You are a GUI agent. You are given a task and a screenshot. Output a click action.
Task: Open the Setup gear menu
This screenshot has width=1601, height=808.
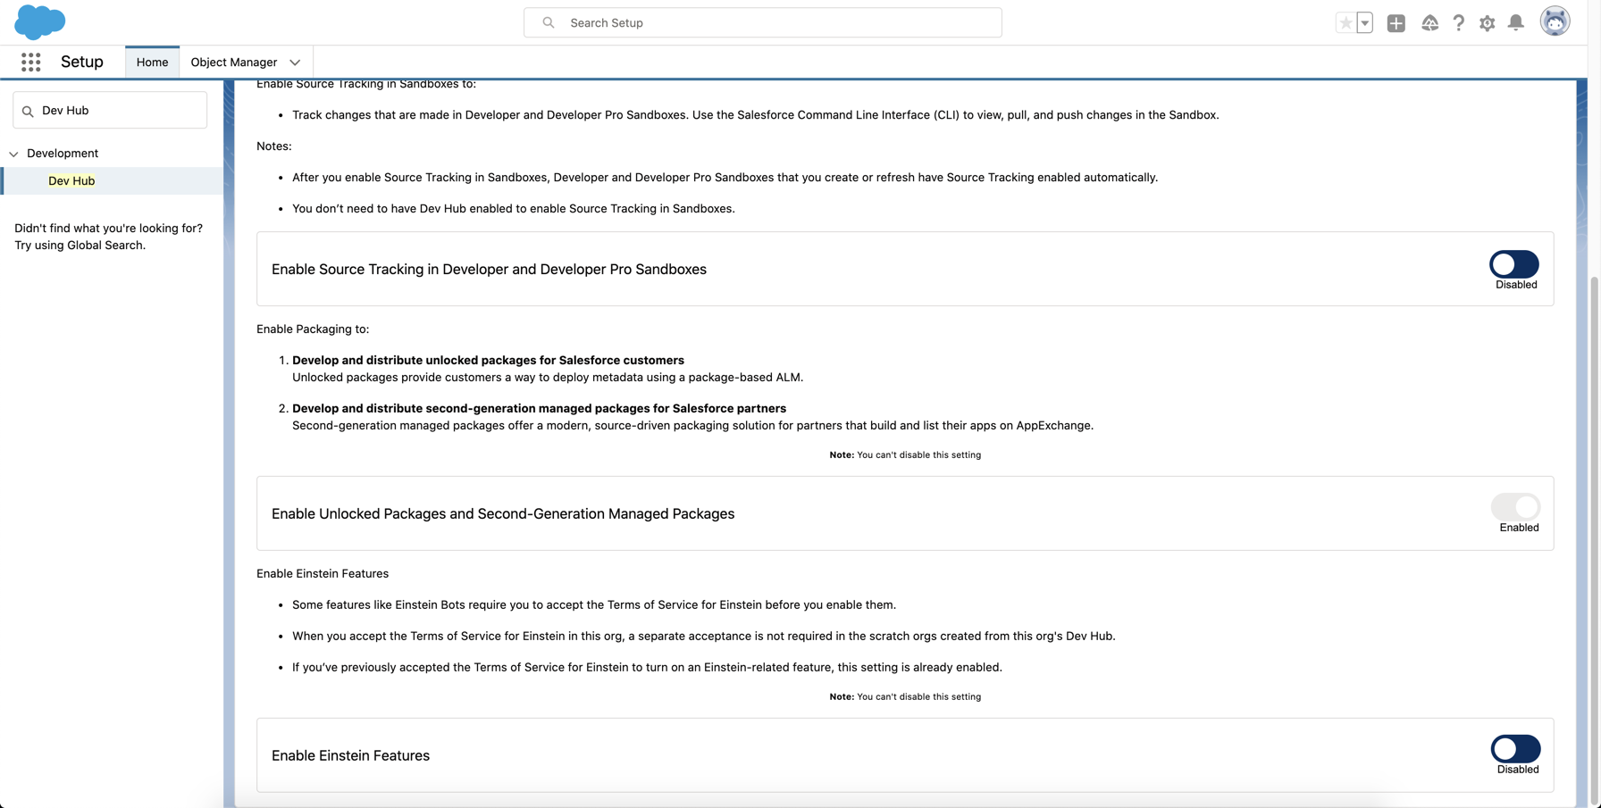(1487, 23)
